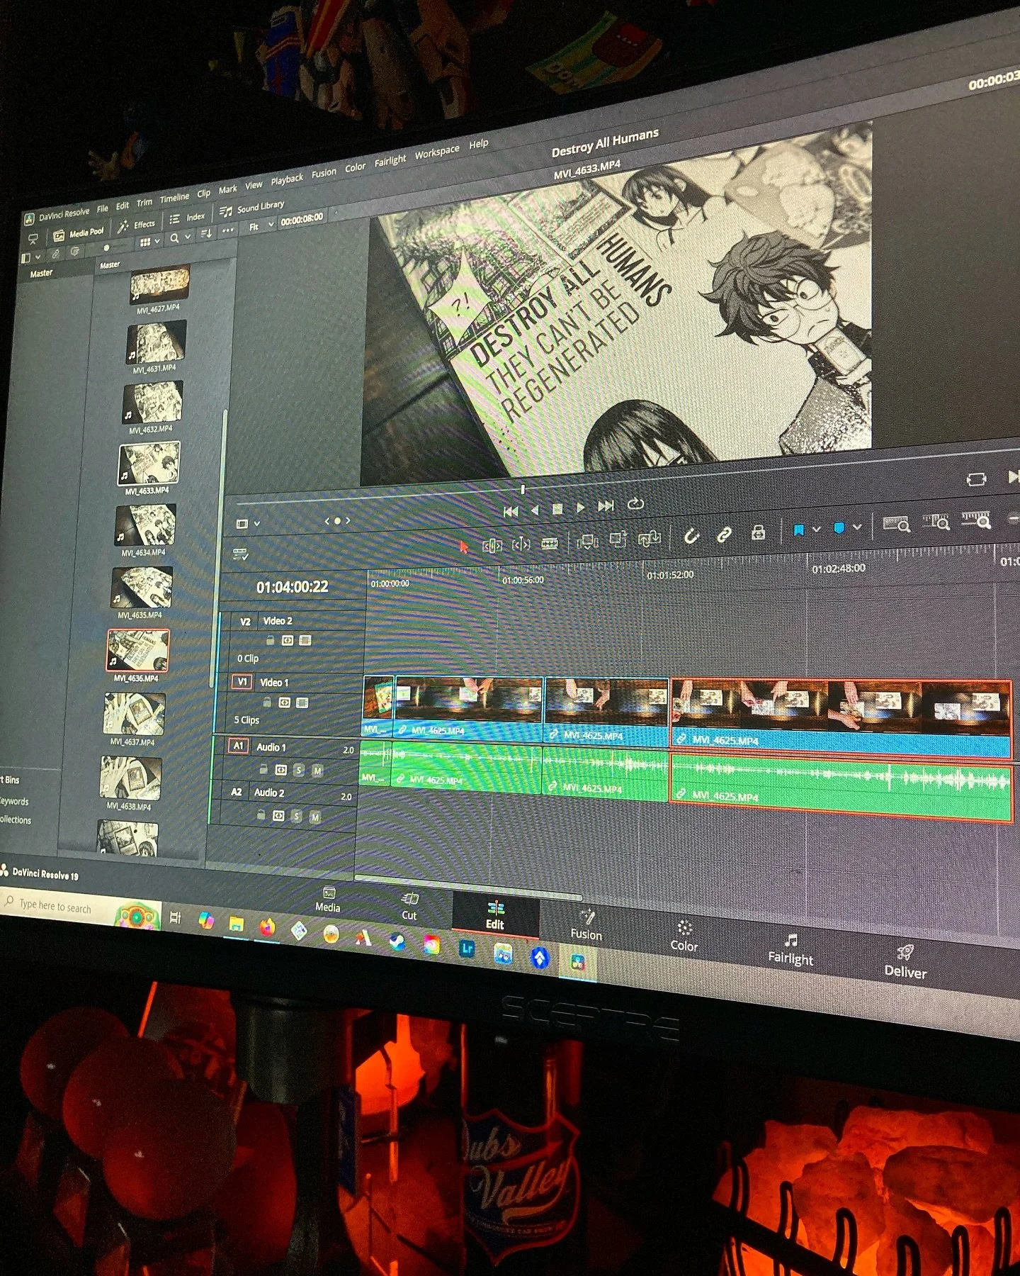1020x1276 pixels.
Task: Open the timeline view options icon
Action: [x=242, y=554]
